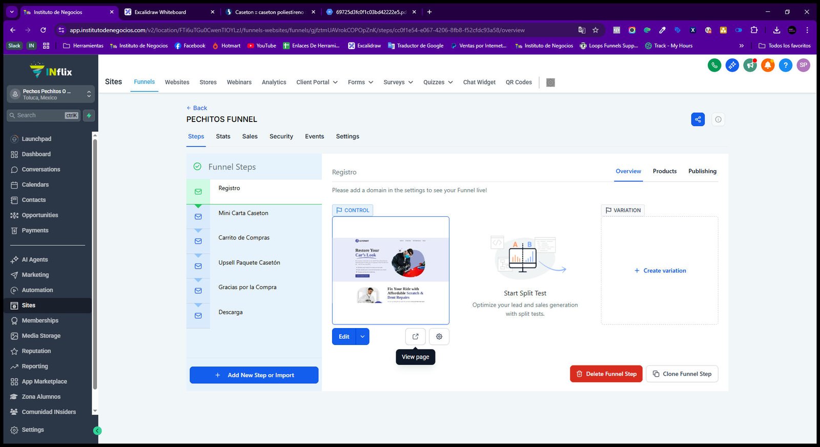
Task: Open the Pechos Pechitos location switcher
Action: [51, 94]
